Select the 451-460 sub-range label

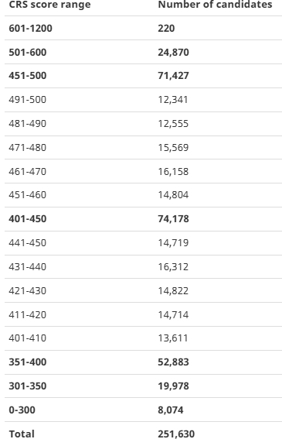click(x=27, y=195)
